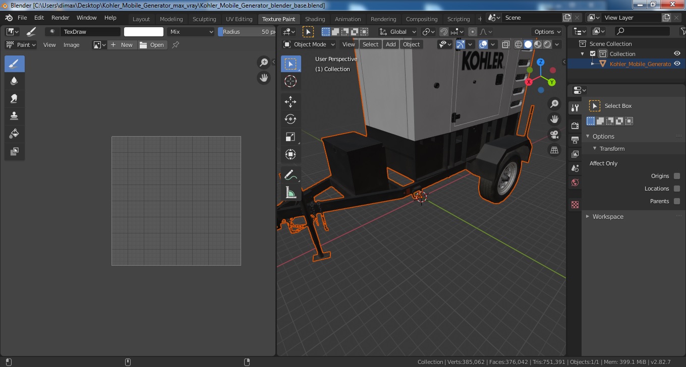Viewport: 686px width, 367px height.
Task: Select the Clone stamp tool
Action: pyautogui.click(x=14, y=116)
